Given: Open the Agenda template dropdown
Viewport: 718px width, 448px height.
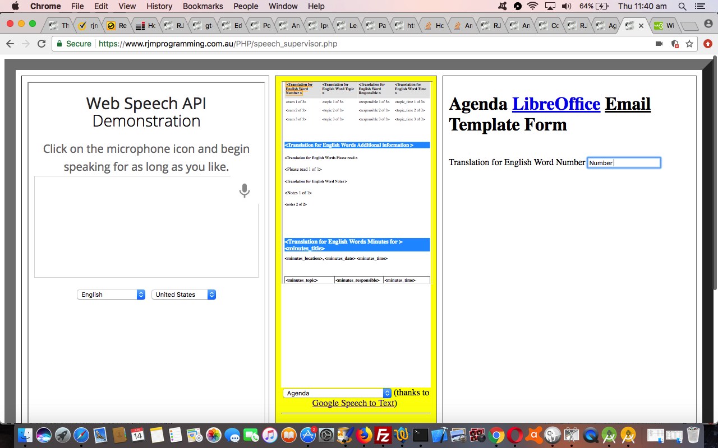Looking at the screenshot, I should click(337, 393).
